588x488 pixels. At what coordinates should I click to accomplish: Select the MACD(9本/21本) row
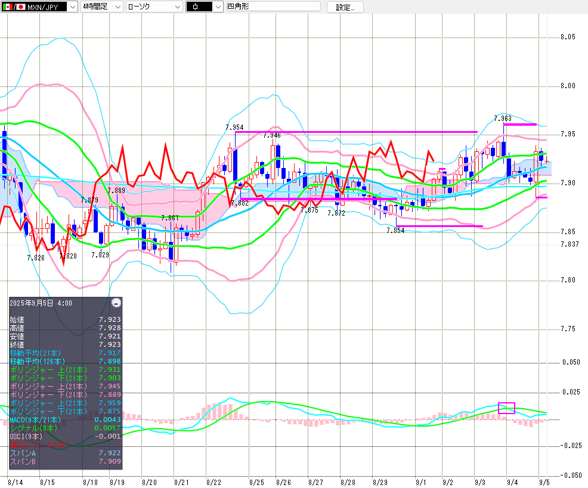[65, 419]
